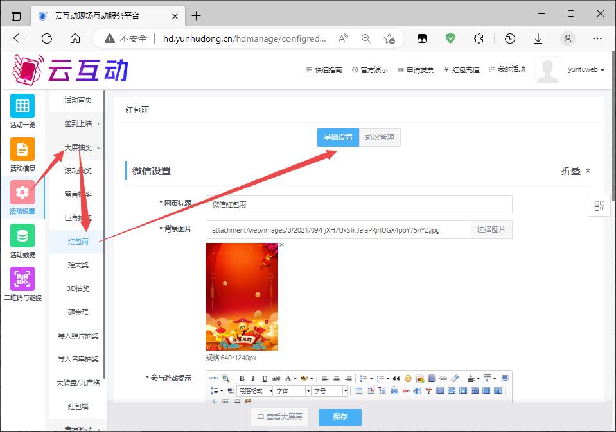Toggle strikethrough formatting in editor
Image resolution: width=616 pixels, height=432 pixels.
click(x=276, y=379)
